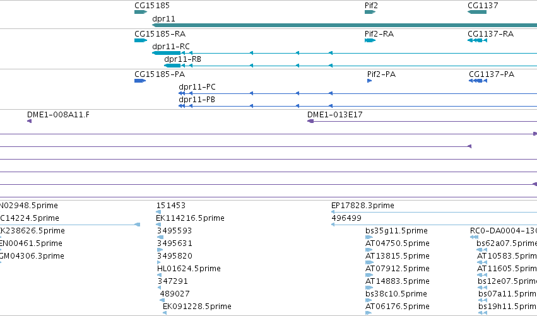
Task: Click the dpr11-RB thick exon block
Action: [172, 66]
